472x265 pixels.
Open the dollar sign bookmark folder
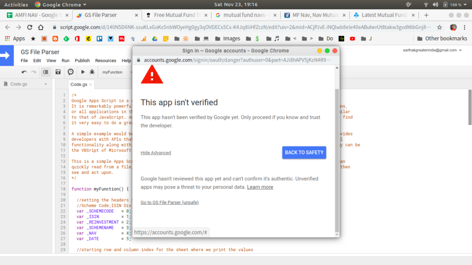[x=253, y=39]
